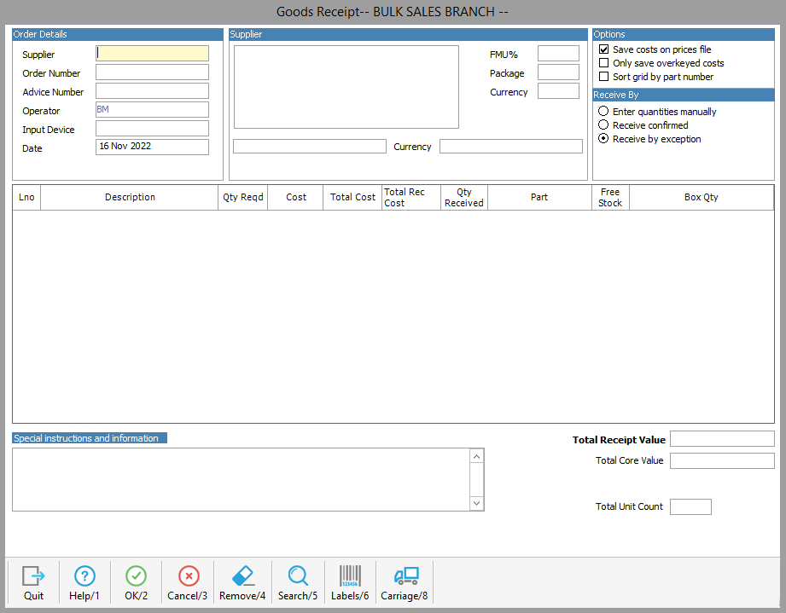Open Carriage/8 truck icon
The image size is (786, 613).
click(x=406, y=576)
